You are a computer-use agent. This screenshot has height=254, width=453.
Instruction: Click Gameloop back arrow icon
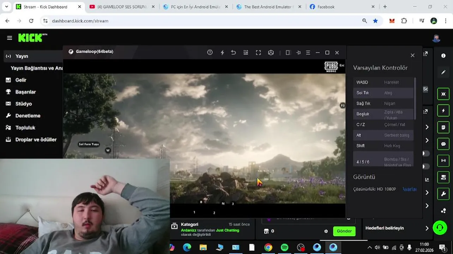point(233,53)
